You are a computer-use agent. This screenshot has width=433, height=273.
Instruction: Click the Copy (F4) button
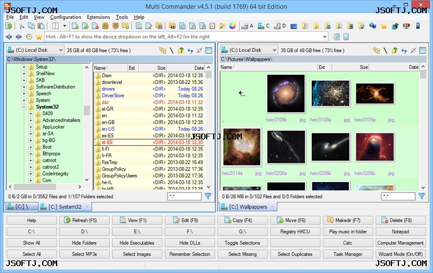coord(242,221)
